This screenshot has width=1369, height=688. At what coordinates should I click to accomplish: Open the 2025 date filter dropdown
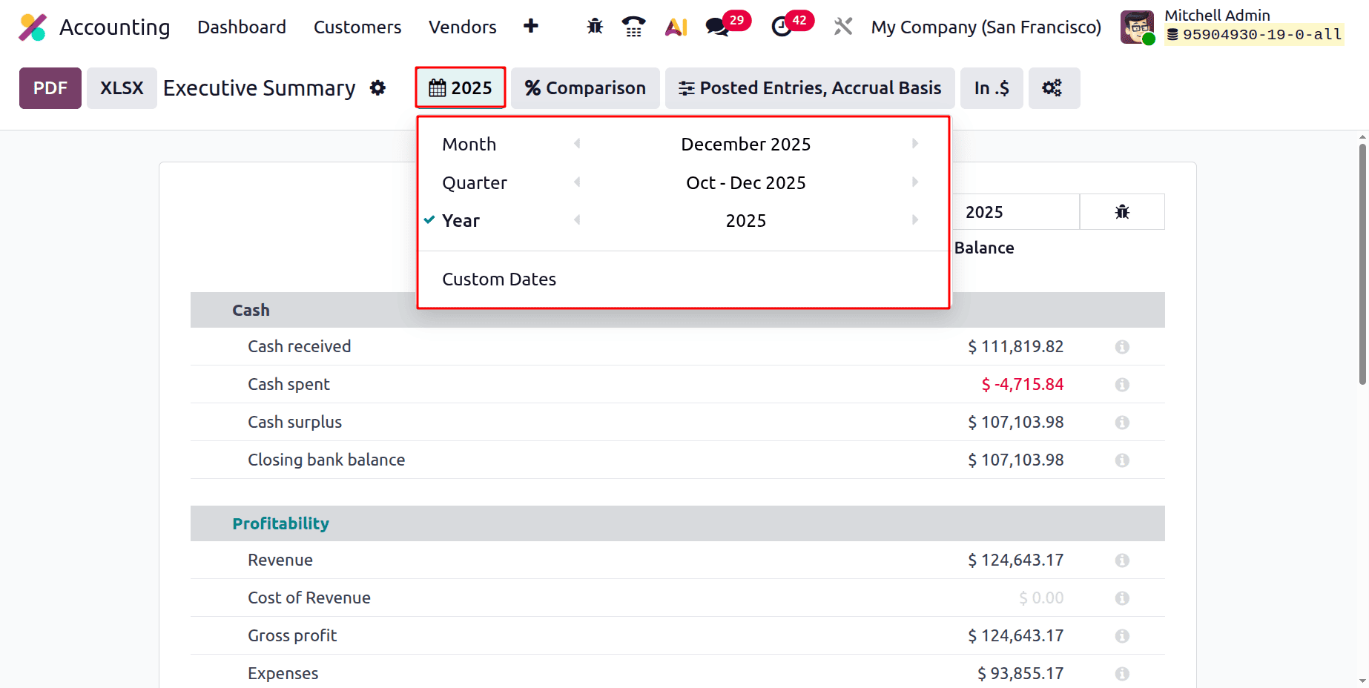(460, 87)
